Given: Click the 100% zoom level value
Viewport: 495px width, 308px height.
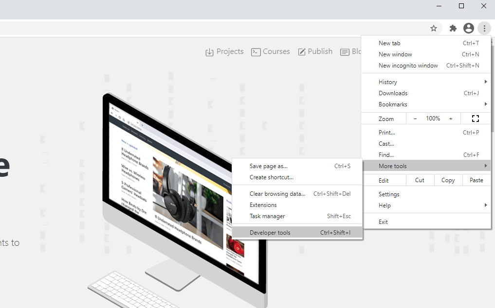Looking at the screenshot, I should tap(433, 119).
